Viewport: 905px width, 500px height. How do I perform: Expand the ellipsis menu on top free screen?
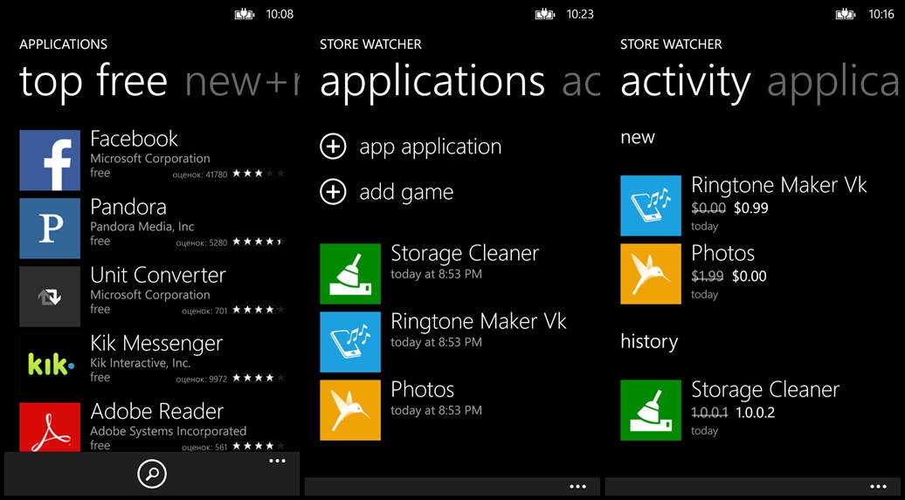pyautogui.click(x=277, y=461)
